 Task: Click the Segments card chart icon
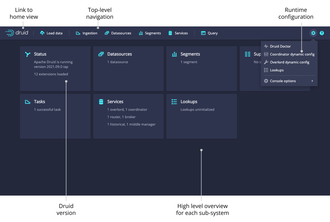174,54
